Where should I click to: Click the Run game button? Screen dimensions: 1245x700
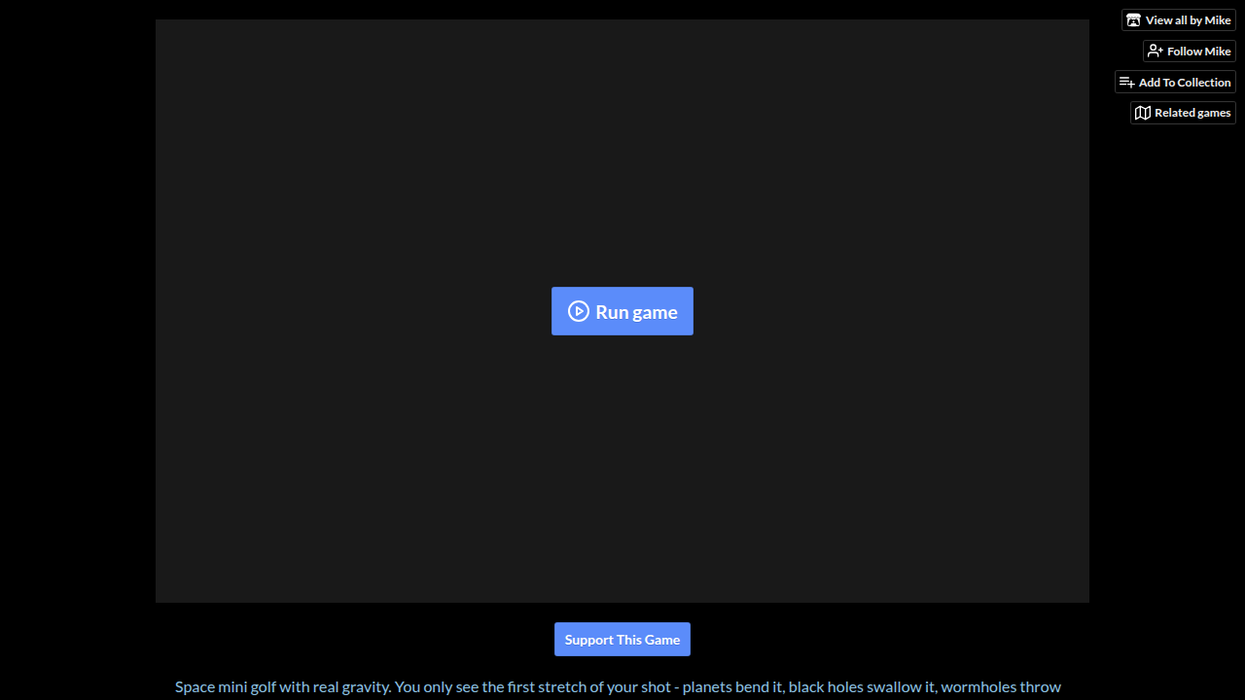(x=622, y=311)
